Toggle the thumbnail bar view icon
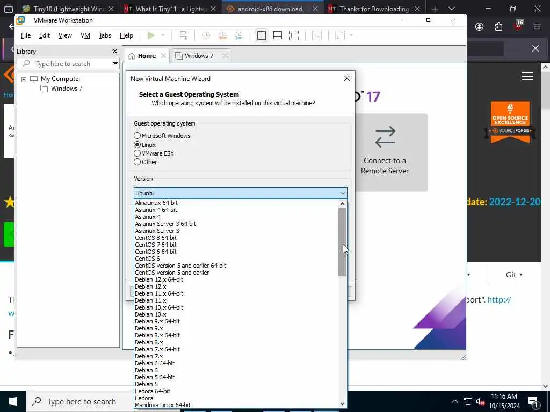This screenshot has height=412, width=550. pos(278,35)
